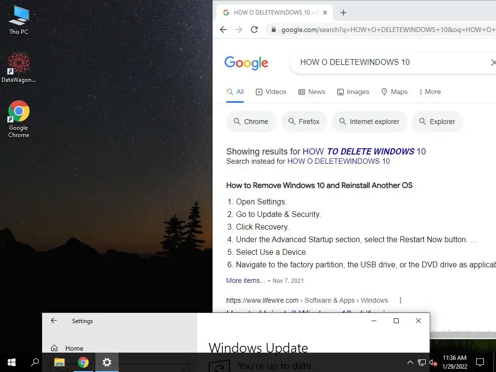The image size is (496, 372).
Task: Click step 'Click Recovery.'
Action: point(262,227)
